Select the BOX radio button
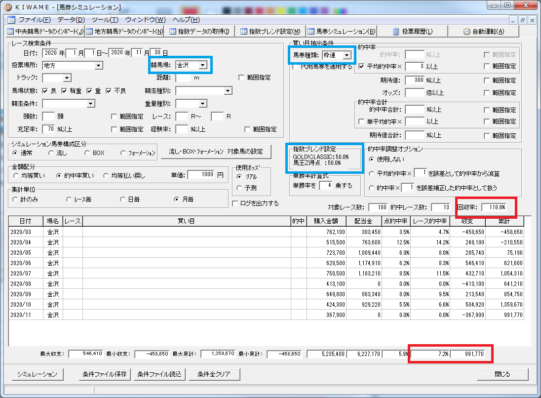 [x=87, y=153]
